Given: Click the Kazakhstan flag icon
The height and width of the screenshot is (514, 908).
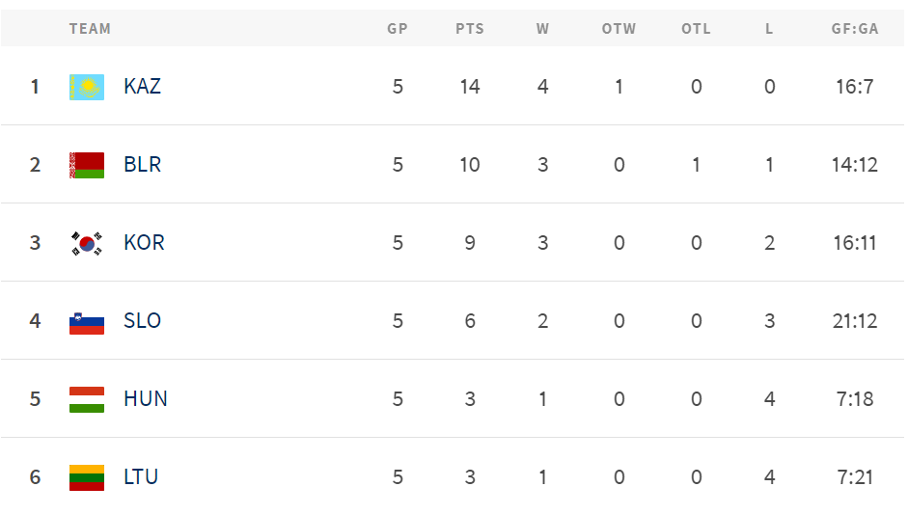Looking at the screenshot, I should tap(87, 87).
